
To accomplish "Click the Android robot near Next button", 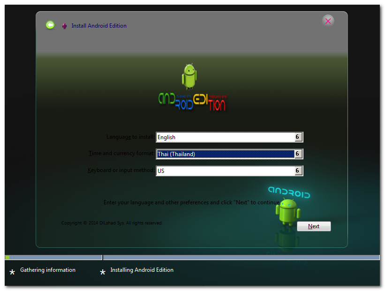I will tap(288, 212).
